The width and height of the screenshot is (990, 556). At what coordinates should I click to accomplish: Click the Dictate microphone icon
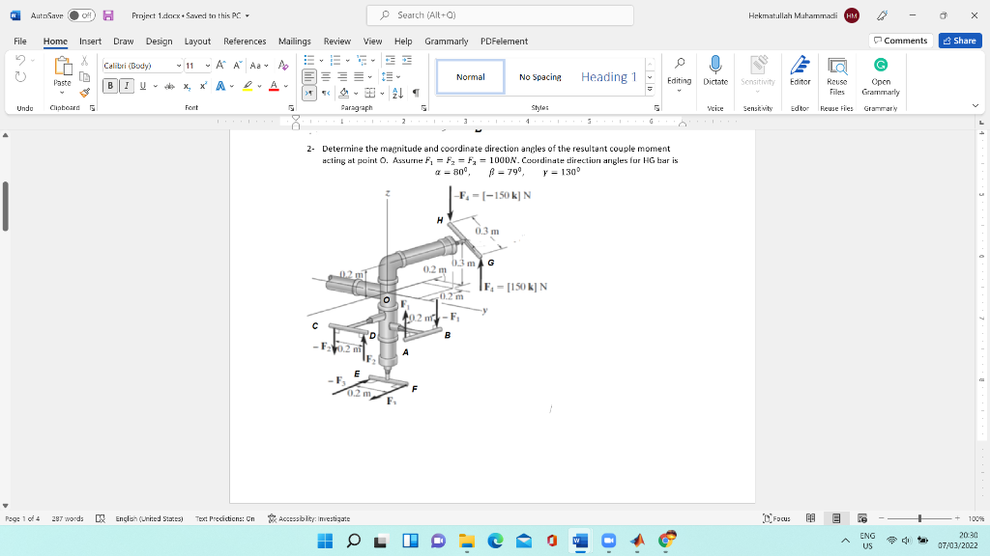click(715, 65)
